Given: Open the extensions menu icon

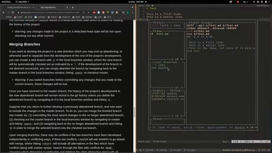Looking at the screenshot, I should 123,12.
